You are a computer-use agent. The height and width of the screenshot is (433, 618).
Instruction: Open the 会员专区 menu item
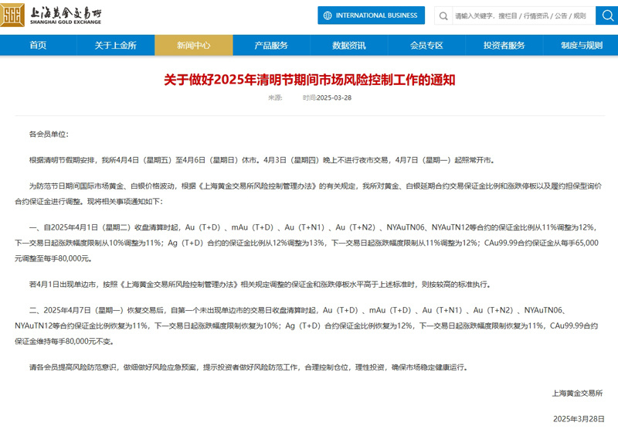(426, 46)
